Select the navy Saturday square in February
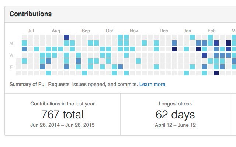 216,73
